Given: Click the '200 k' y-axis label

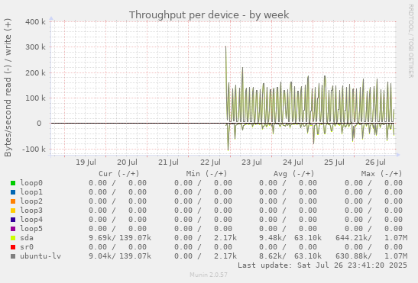Looking at the screenshot, I should (x=35, y=72).
